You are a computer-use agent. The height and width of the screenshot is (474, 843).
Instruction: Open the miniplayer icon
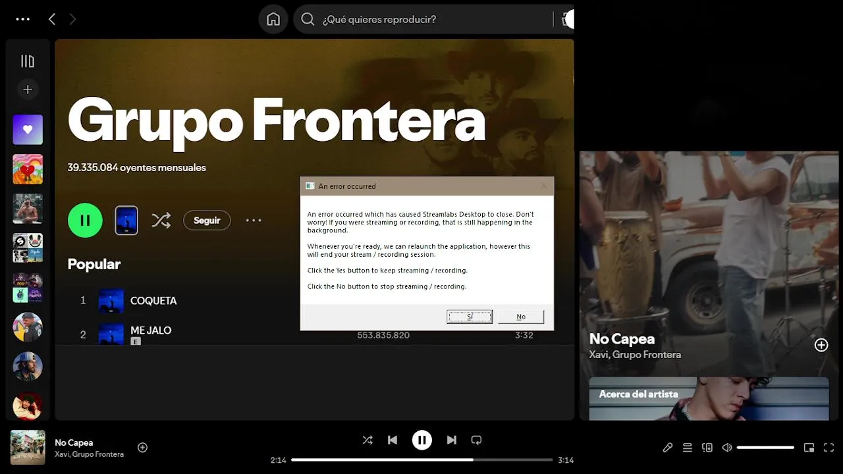[809, 448]
